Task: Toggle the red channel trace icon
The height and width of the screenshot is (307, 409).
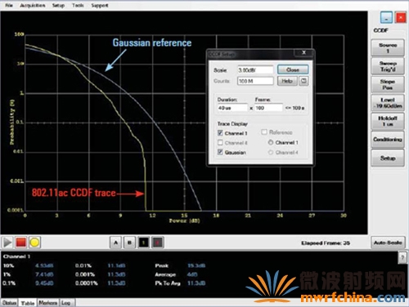Action: (157, 242)
